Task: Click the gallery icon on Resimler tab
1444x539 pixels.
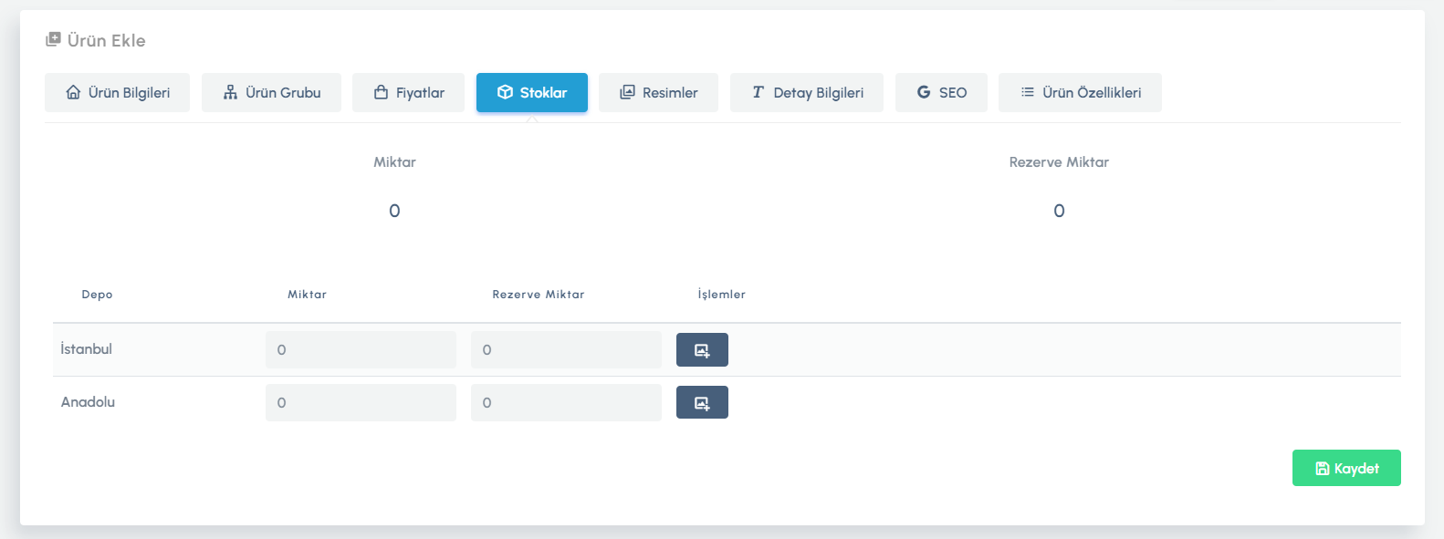Action: (627, 93)
